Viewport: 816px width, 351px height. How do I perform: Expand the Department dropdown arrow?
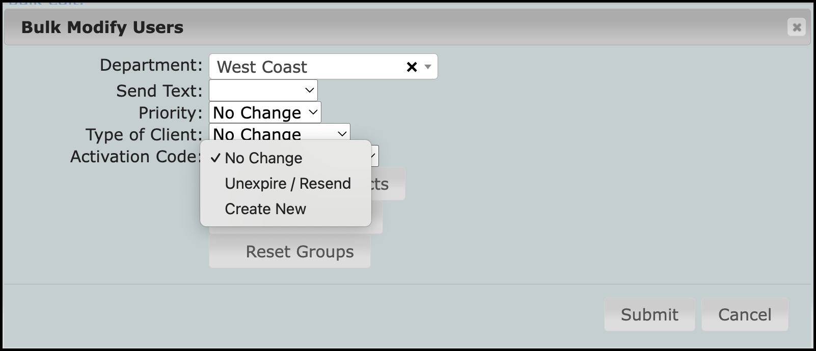428,67
